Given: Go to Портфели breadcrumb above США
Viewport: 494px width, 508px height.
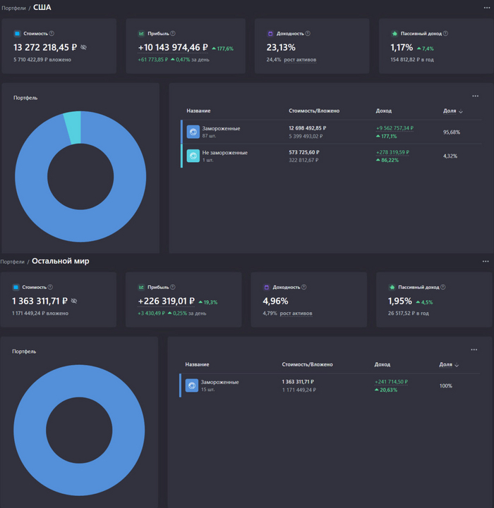Looking at the screenshot, I should pos(13,8).
